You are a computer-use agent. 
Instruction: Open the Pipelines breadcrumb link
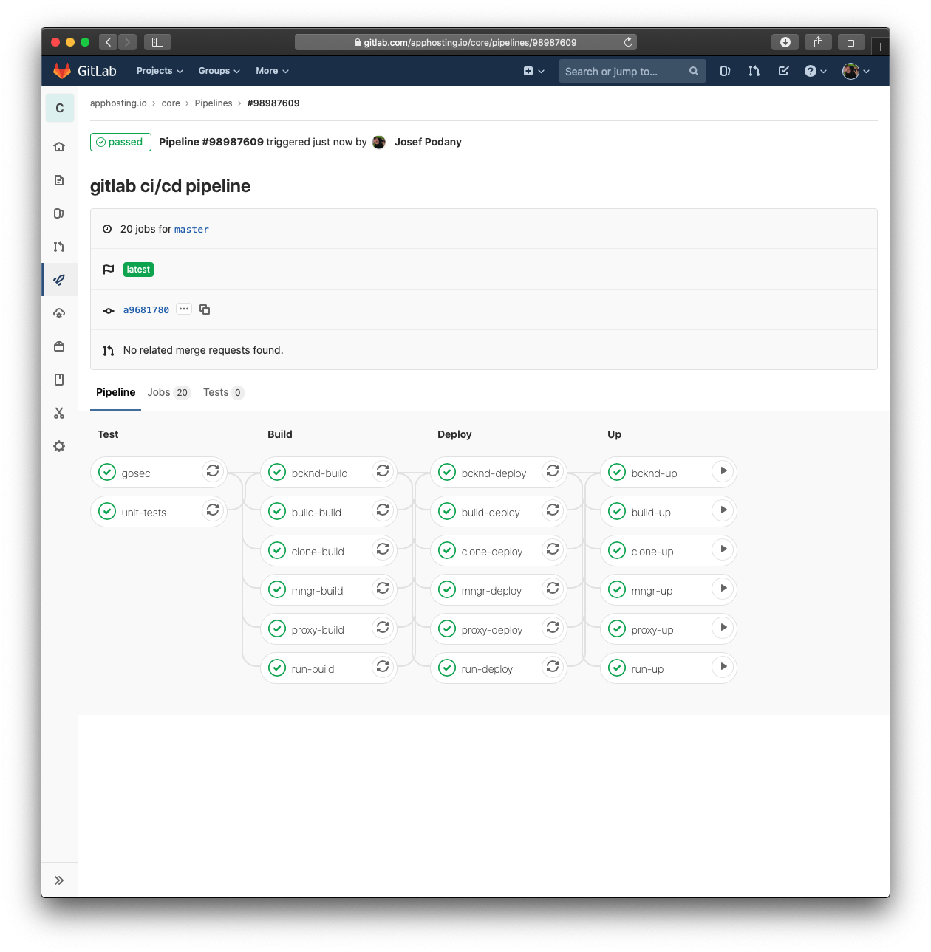tap(214, 103)
